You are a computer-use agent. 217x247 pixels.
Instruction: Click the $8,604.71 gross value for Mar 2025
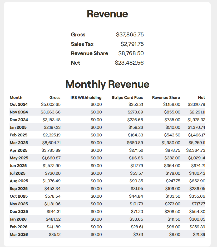(51, 143)
